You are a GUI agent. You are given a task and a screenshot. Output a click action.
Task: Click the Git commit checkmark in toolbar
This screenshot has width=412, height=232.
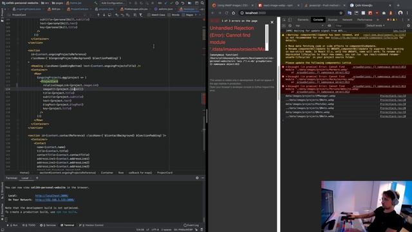click(171, 3)
